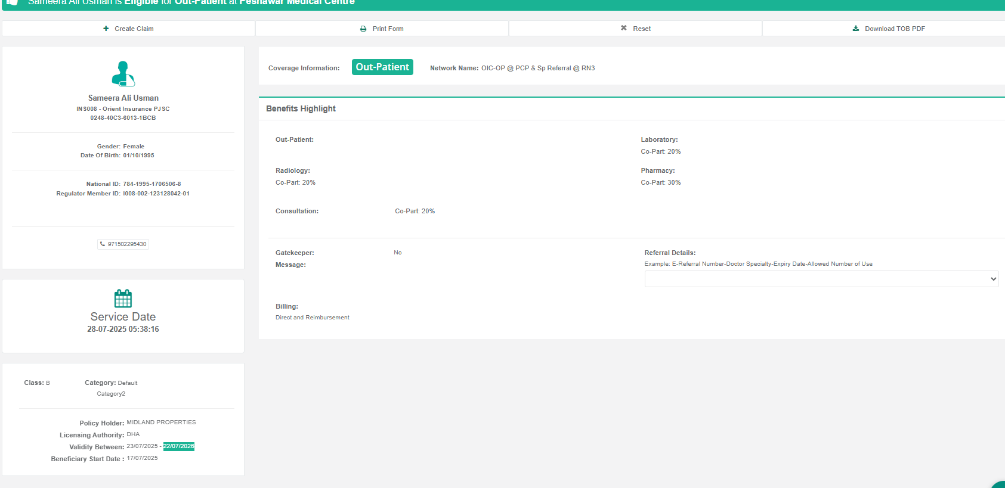This screenshot has width=1005, height=488.
Task: Click the network name OIC-OP text
Action: tap(537, 68)
